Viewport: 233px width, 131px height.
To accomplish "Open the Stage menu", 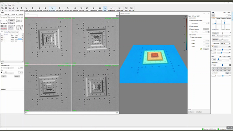I will click(x=10, y=5).
